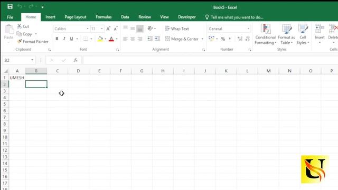This screenshot has height=190, width=338.
Task: Middle align cell content
Action: (x=133, y=28)
